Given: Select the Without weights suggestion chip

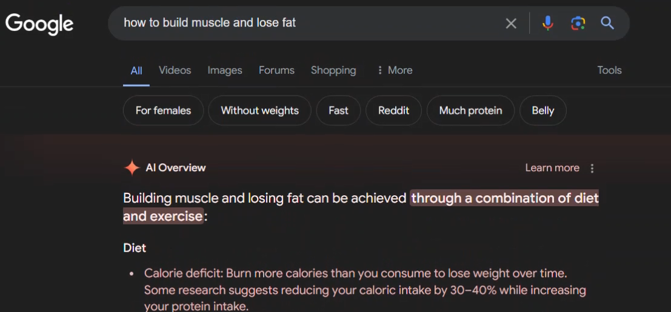Looking at the screenshot, I should (x=259, y=111).
